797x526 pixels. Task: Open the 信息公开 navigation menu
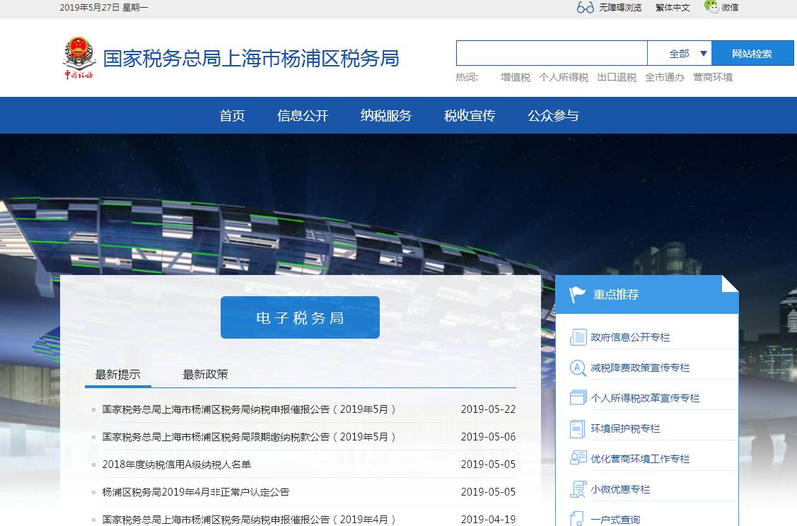pyautogui.click(x=303, y=116)
